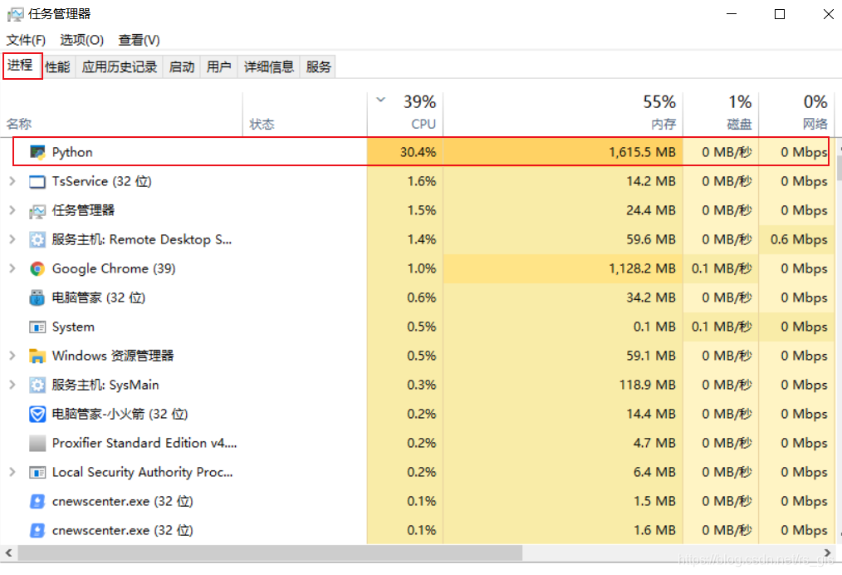The height and width of the screenshot is (575, 842).
Task: Maximize the Task Manager window
Action: pyautogui.click(x=780, y=14)
